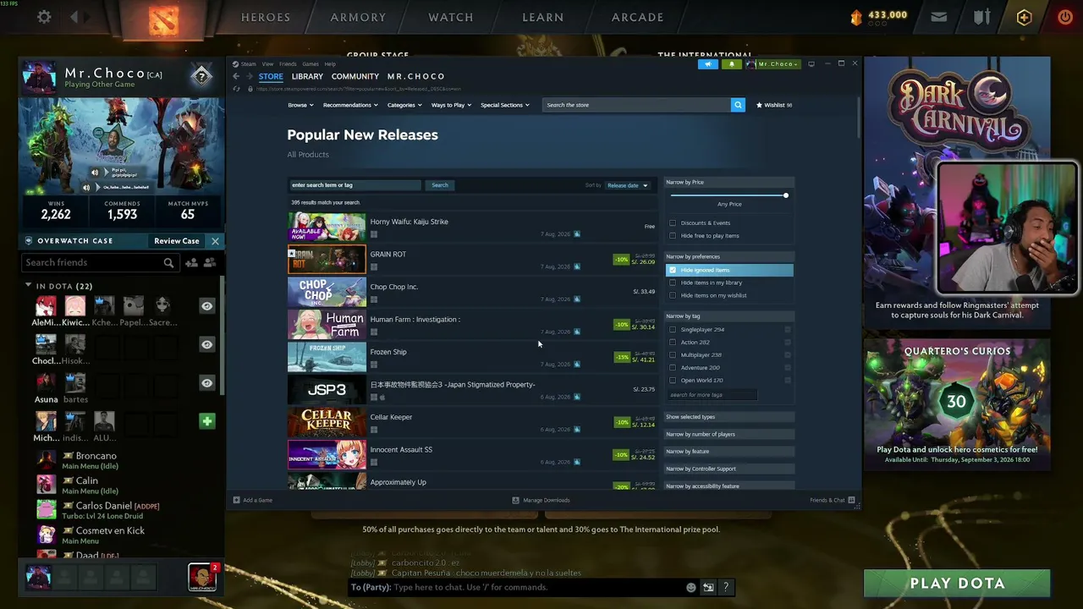Invite to party with green plus button

point(206,420)
